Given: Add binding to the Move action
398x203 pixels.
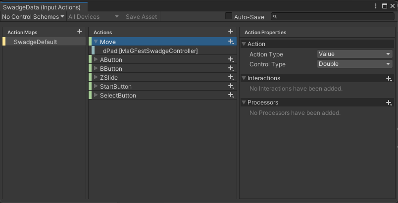Looking at the screenshot, I should tap(231, 42).
